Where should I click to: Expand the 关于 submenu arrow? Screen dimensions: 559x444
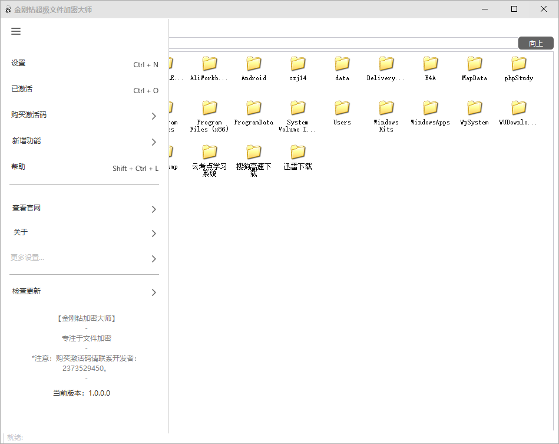click(154, 233)
